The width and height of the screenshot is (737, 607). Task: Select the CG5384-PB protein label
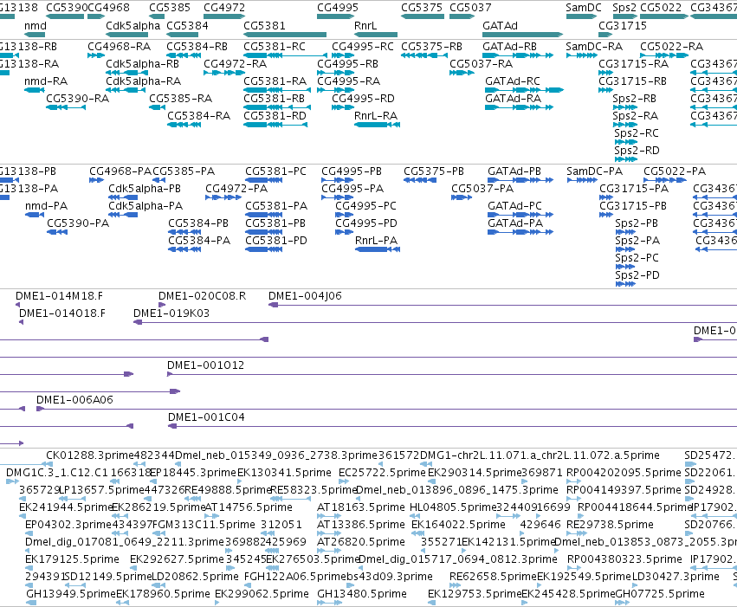pos(198,223)
